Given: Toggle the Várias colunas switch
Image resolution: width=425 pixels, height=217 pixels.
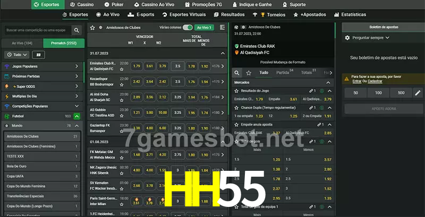Looking at the screenshot, I should pos(187,27).
